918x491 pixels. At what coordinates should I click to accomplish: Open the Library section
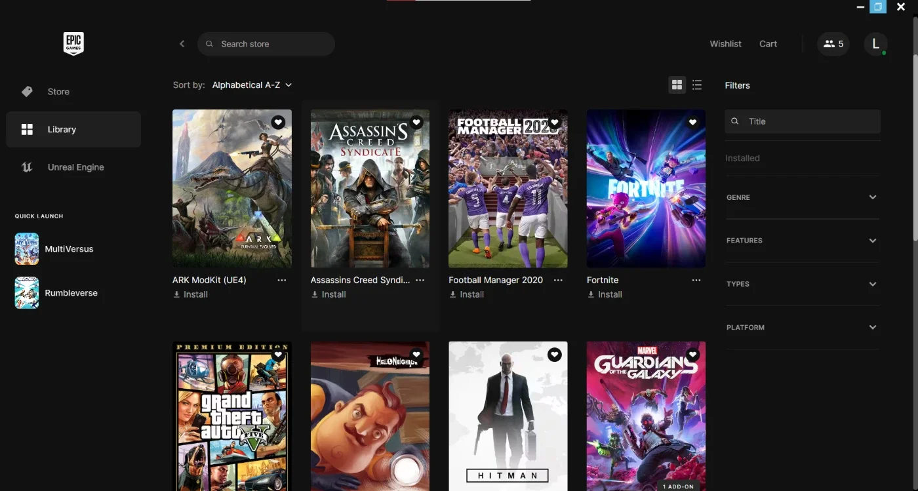point(73,129)
